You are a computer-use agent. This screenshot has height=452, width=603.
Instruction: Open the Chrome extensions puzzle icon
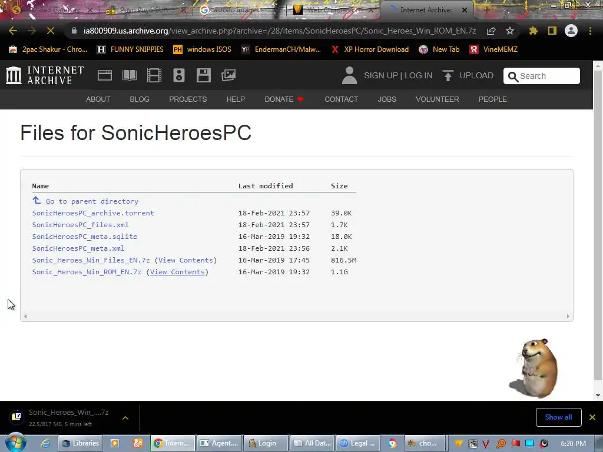pyautogui.click(x=534, y=31)
